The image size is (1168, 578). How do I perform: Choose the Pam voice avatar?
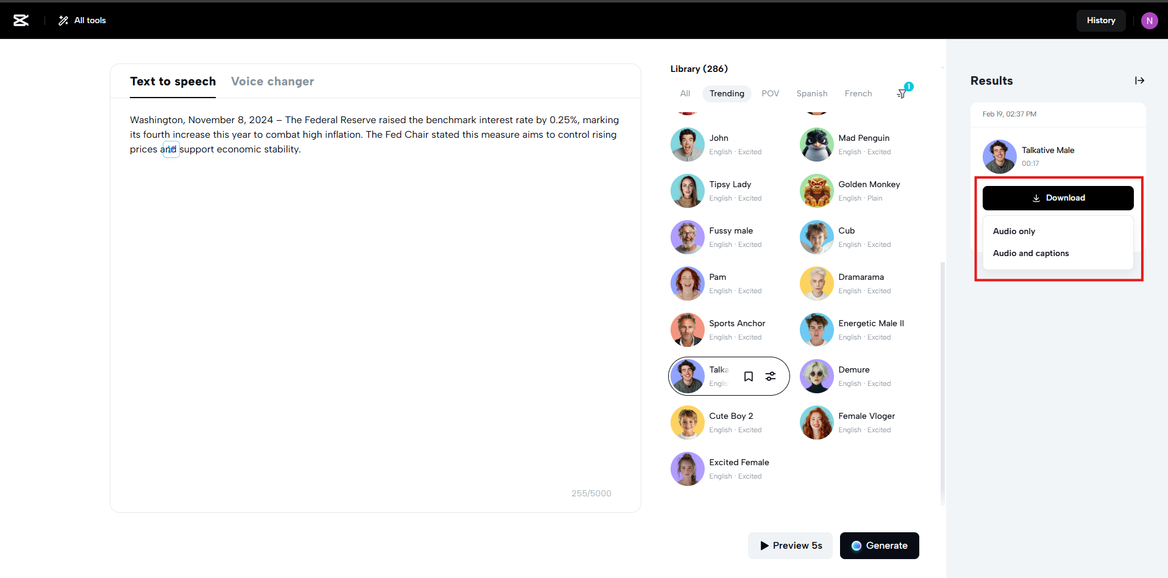[x=688, y=284]
